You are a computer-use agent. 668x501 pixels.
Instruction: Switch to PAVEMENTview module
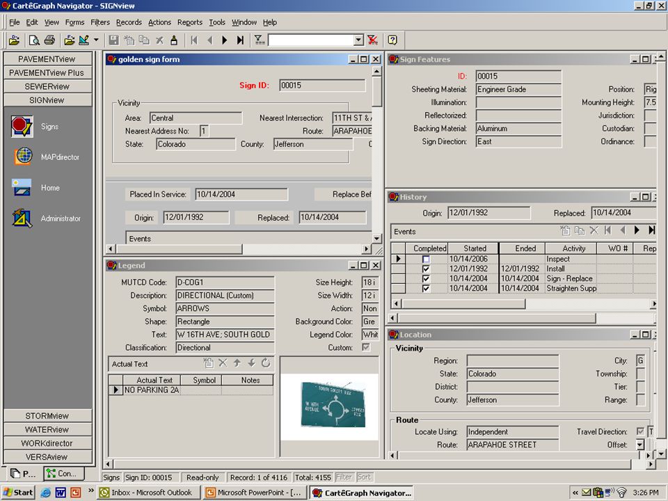[x=47, y=58]
